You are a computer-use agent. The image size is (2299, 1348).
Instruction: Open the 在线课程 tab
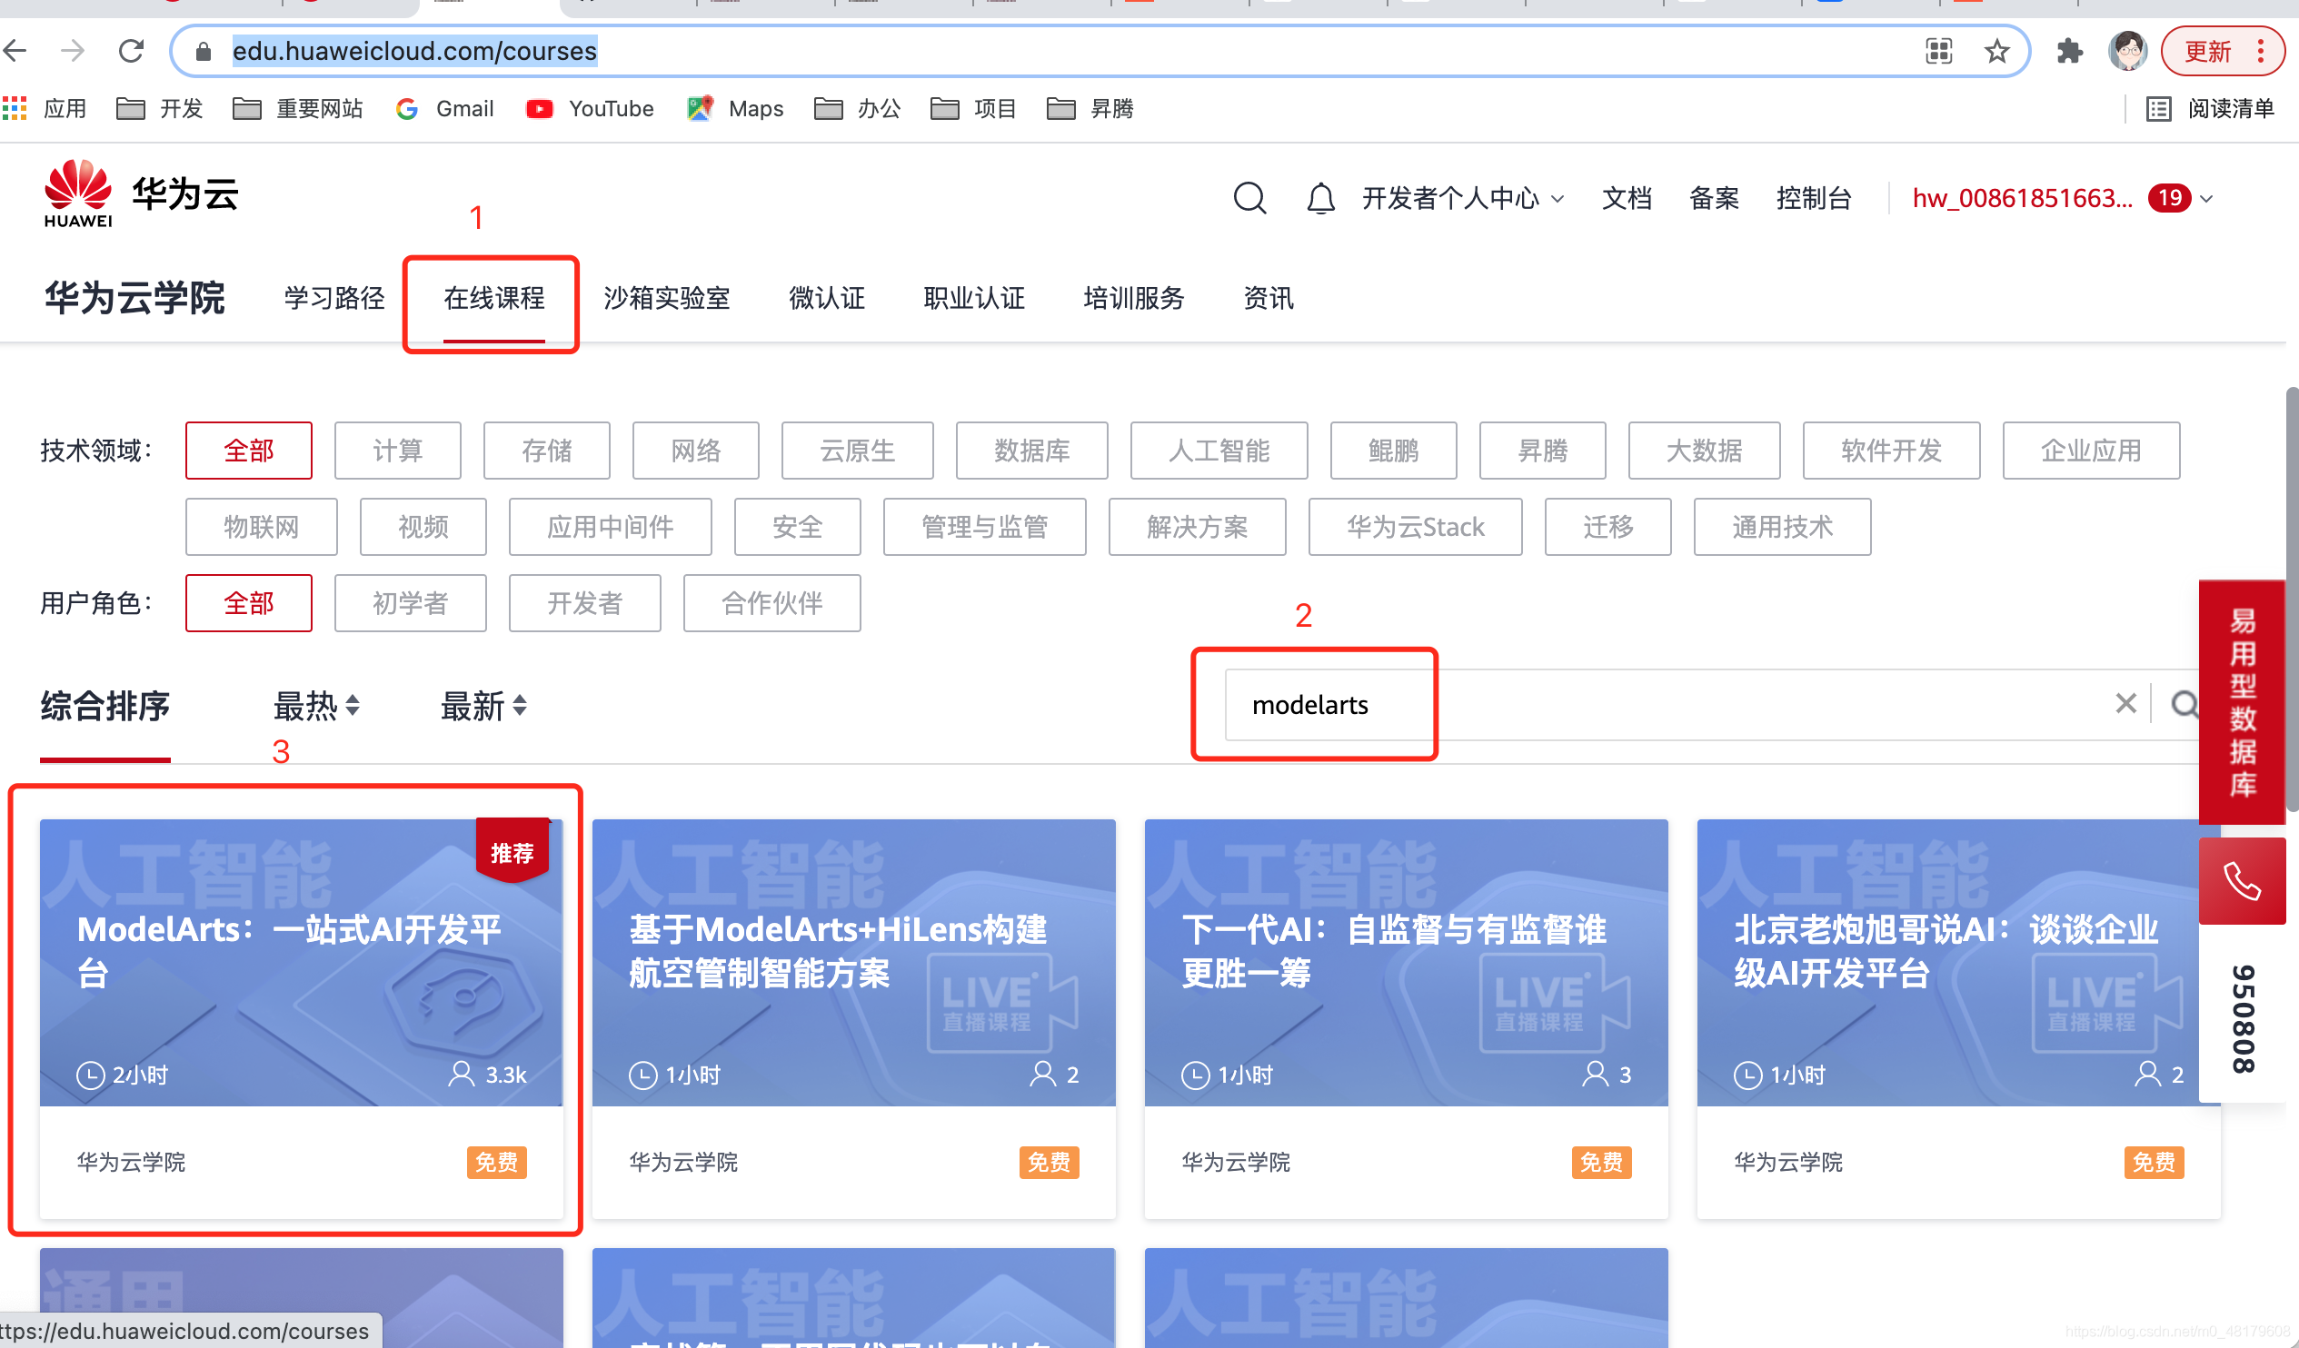(493, 298)
